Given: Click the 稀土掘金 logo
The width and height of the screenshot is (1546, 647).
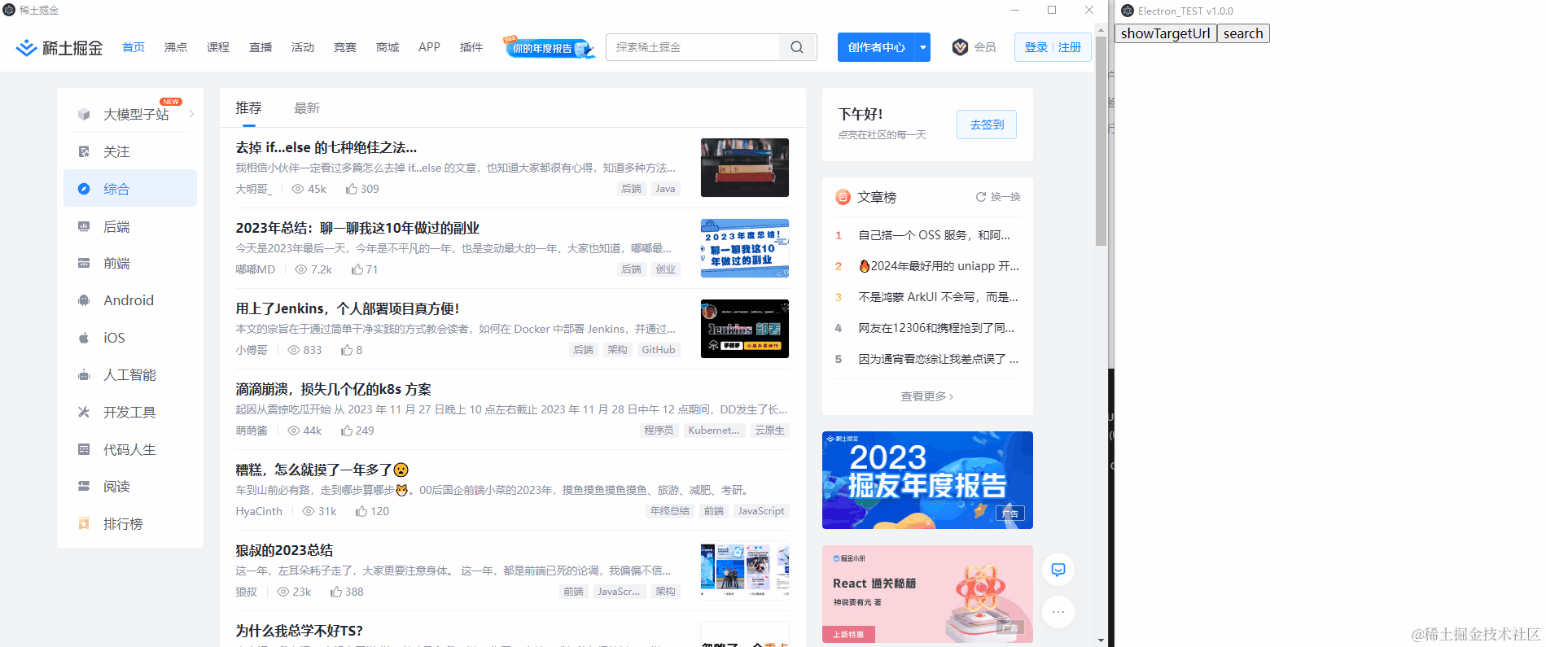Looking at the screenshot, I should [x=59, y=48].
